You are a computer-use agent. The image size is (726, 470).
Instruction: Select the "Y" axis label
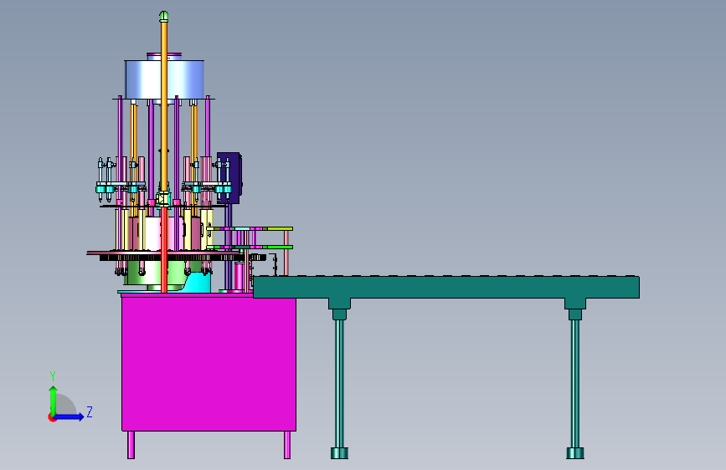pyautogui.click(x=53, y=376)
